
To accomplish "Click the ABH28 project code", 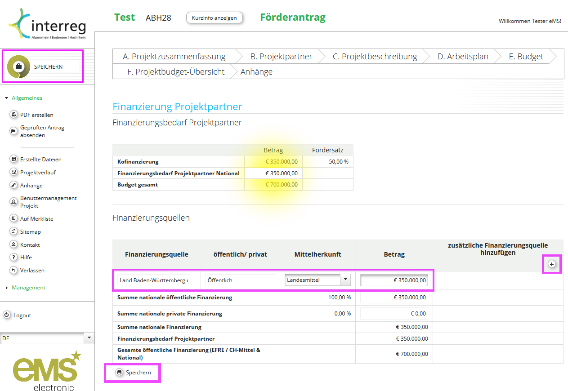I will click(x=158, y=18).
